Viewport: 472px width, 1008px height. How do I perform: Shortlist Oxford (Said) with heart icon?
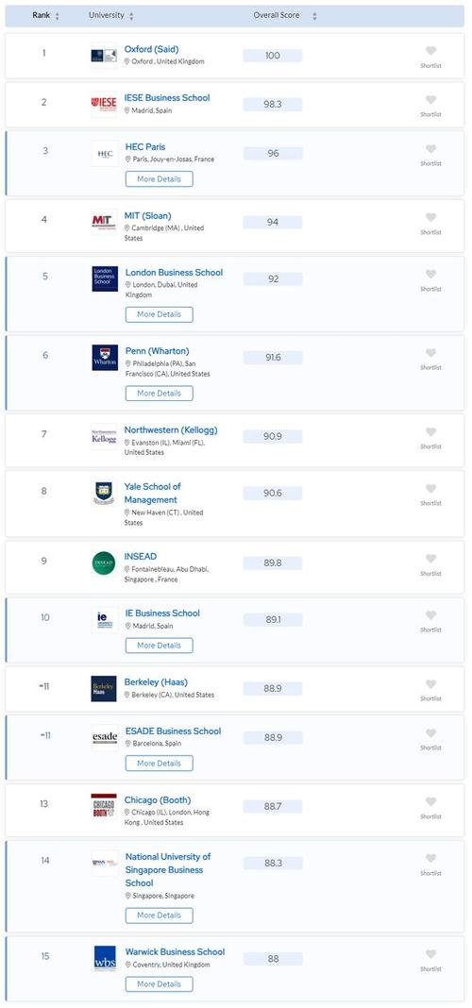[430, 51]
